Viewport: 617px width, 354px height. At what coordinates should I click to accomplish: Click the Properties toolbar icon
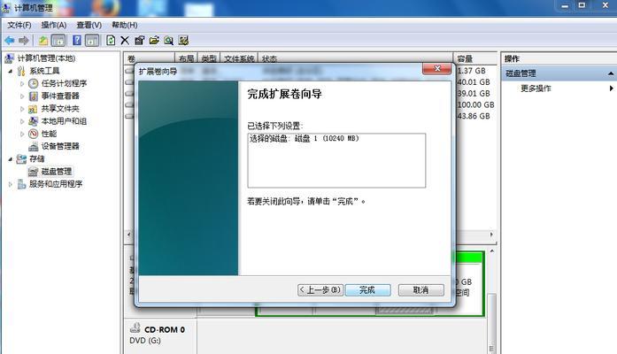tap(139, 40)
